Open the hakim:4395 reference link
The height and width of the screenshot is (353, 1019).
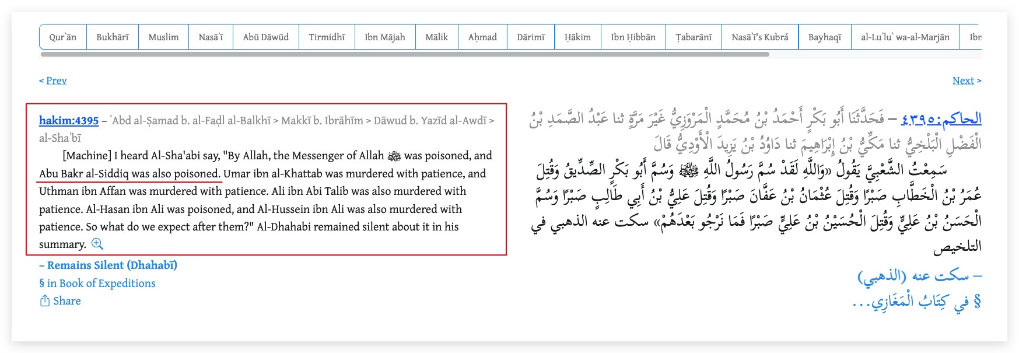point(69,121)
